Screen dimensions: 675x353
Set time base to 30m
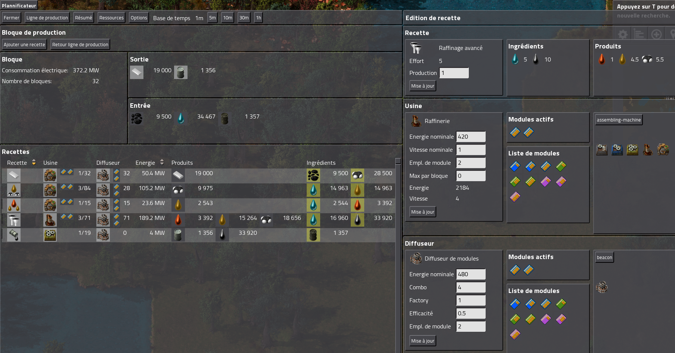[x=244, y=18]
